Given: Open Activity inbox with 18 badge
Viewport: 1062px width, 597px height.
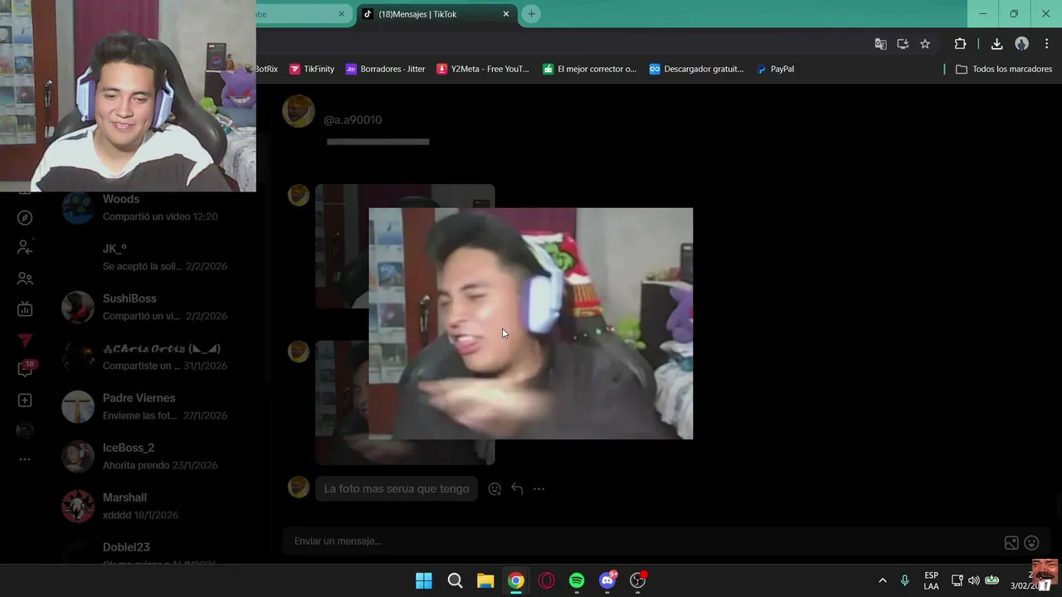Looking at the screenshot, I should coord(26,369).
